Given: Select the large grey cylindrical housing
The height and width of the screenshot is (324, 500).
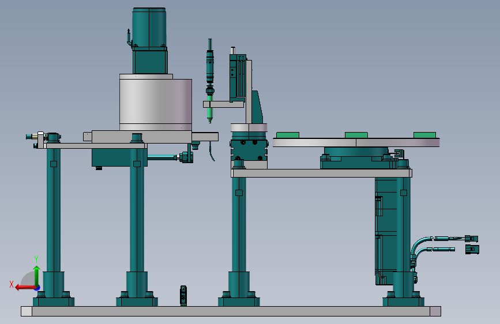Looking at the screenshot, I should (156, 104).
